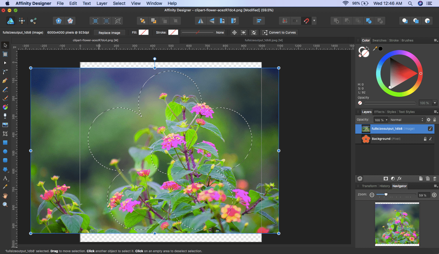Uncheck Background layer visibility checkbox
The width and height of the screenshot is (439, 254).
pos(430,139)
